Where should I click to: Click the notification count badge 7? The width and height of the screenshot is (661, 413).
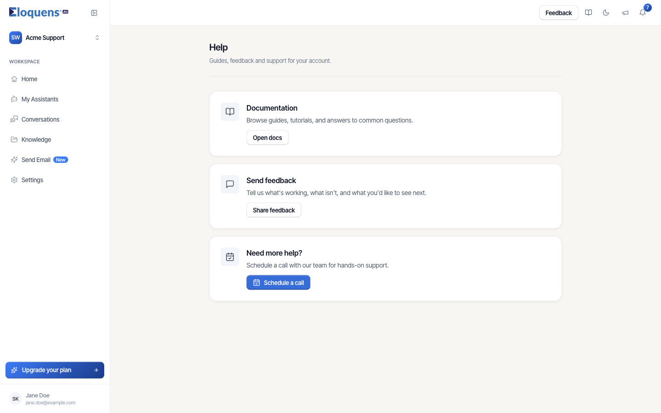click(x=647, y=7)
